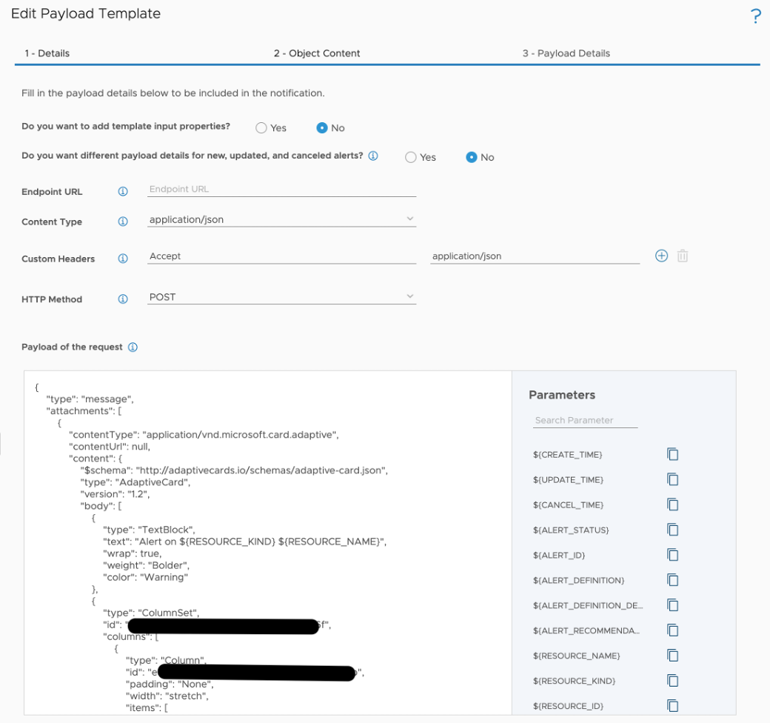Show HTTP Method info tooltip icon
Viewport: 770px width, 723px height.
pos(123,299)
